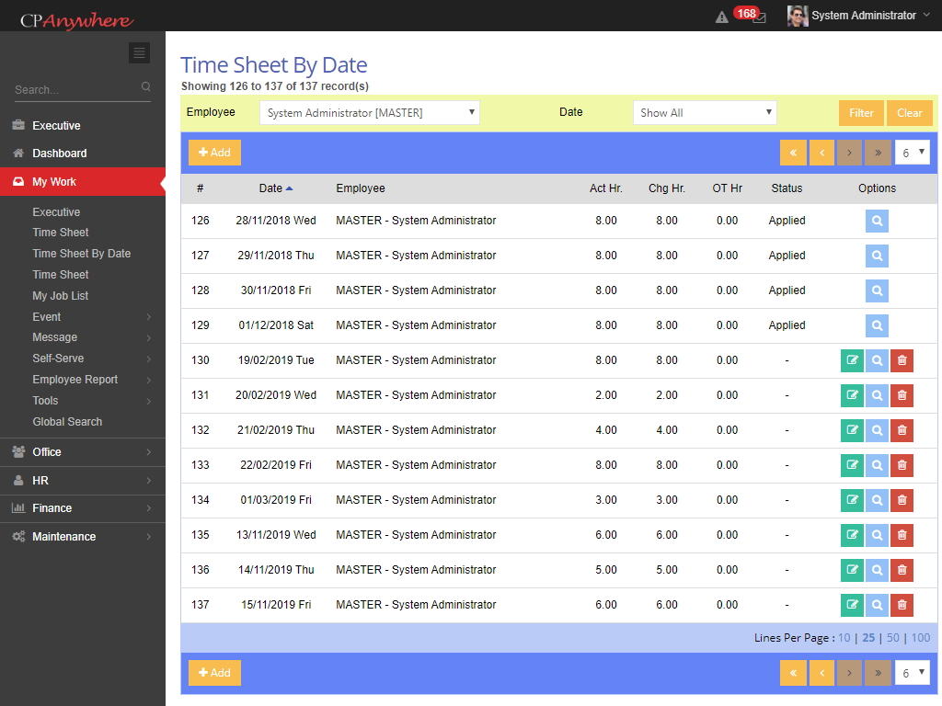Jump to first page using top pager
Image resolution: width=942 pixels, height=706 pixels.
pyautogui.click(x=793, y=153)
